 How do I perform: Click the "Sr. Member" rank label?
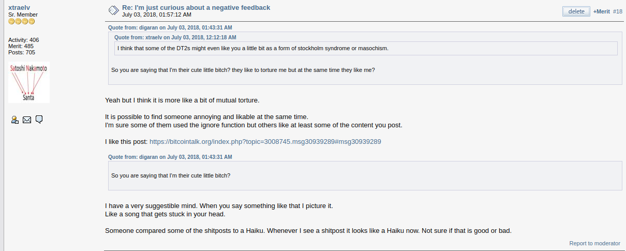tap(23, 14)
